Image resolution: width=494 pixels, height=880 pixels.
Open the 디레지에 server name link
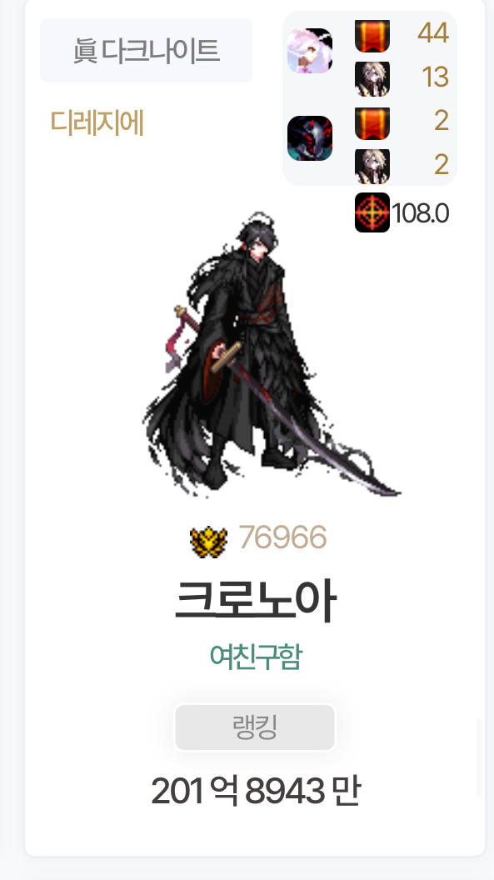click(97, 122)
